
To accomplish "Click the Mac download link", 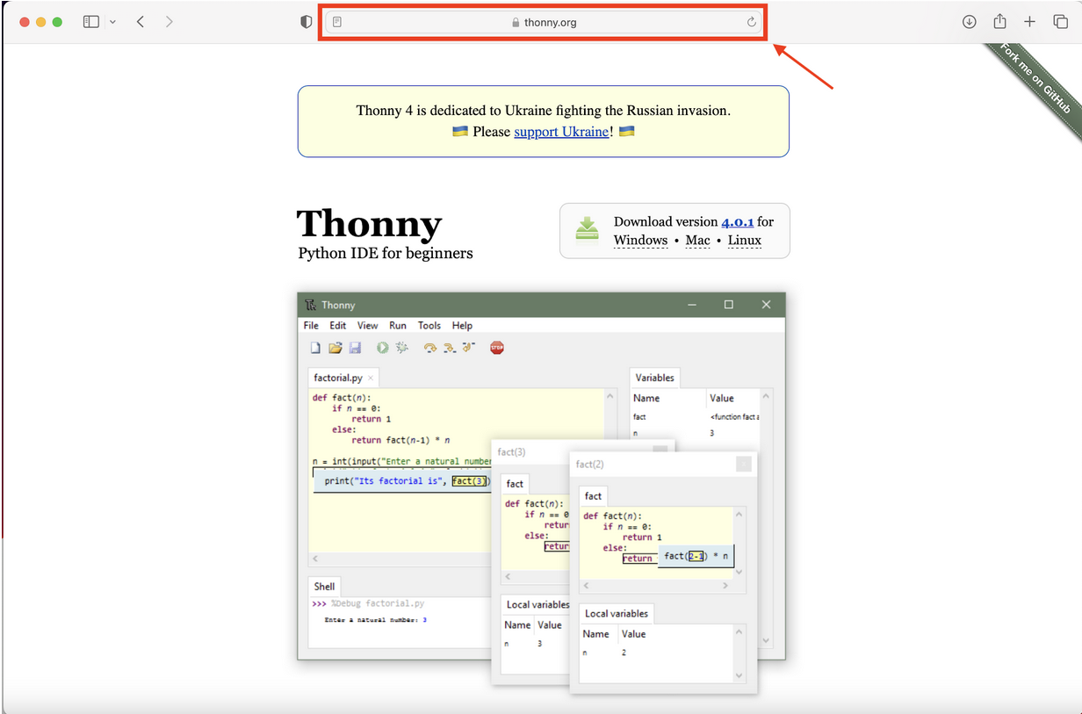I will 697,240.
